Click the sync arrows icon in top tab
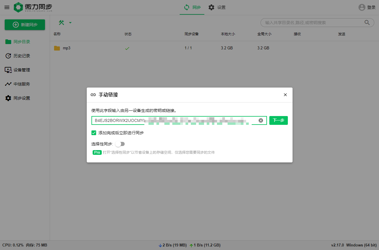The image size is (379, 250). [x=187, y=7]
